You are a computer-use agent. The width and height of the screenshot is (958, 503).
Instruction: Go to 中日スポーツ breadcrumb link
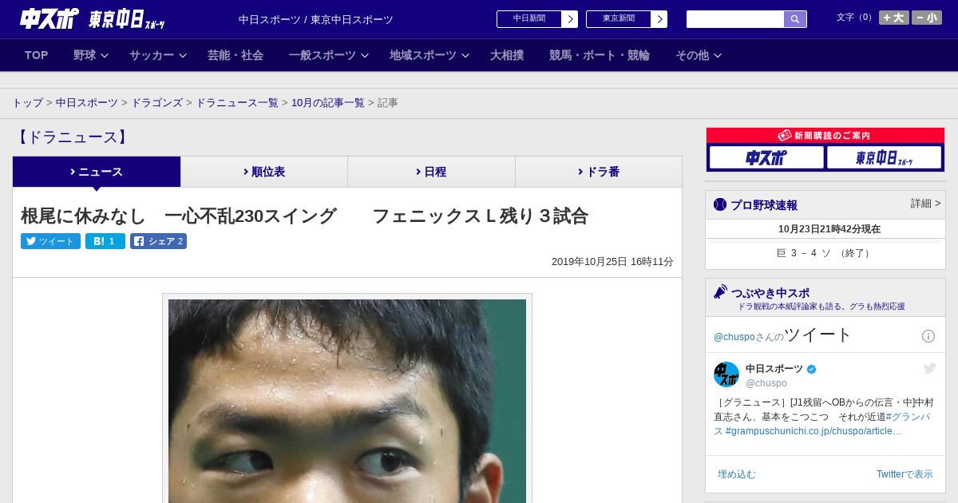(x=87, y=103)
